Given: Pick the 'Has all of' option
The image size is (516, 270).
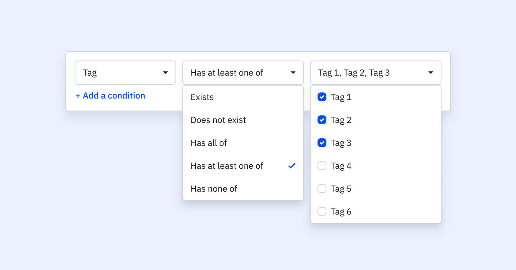Looking at the screenshot, I should tap(209, 143).
